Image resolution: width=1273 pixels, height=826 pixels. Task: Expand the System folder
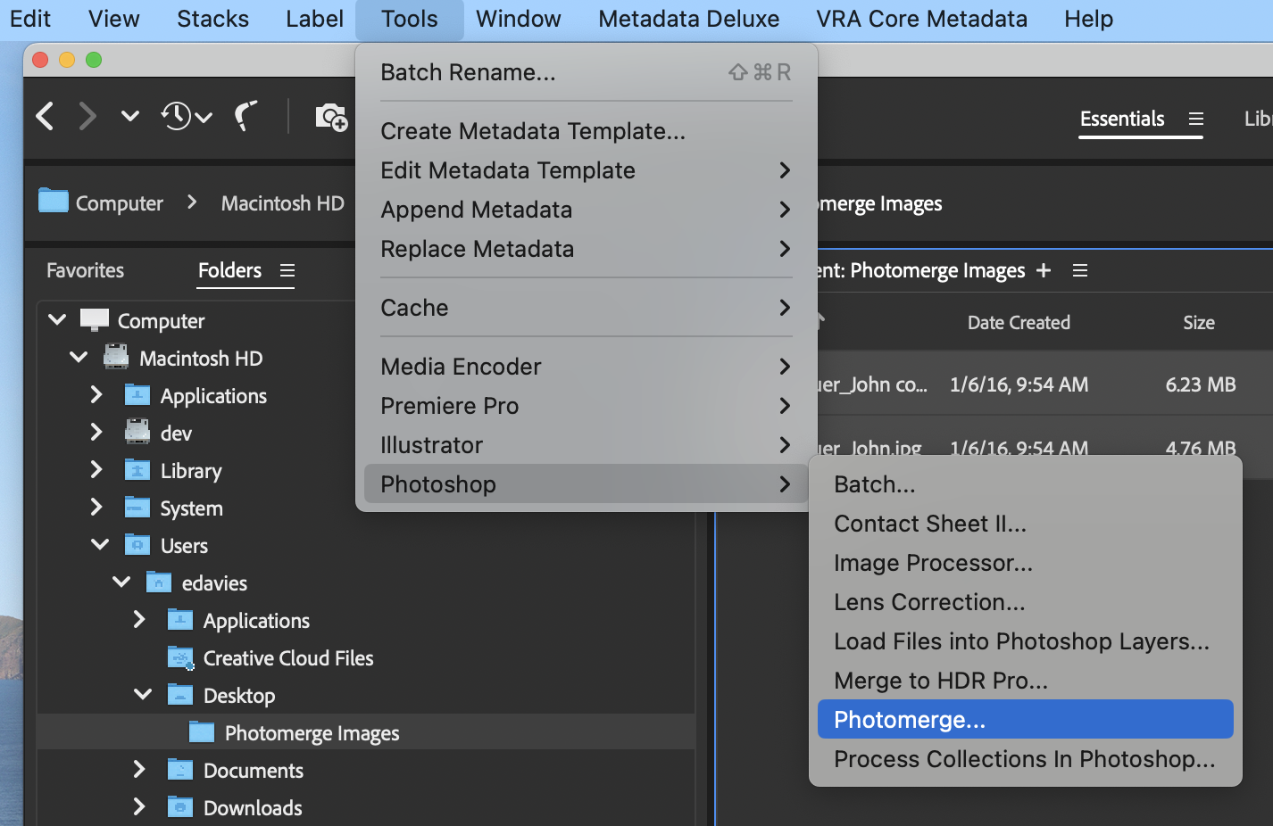tap(96, 507)
